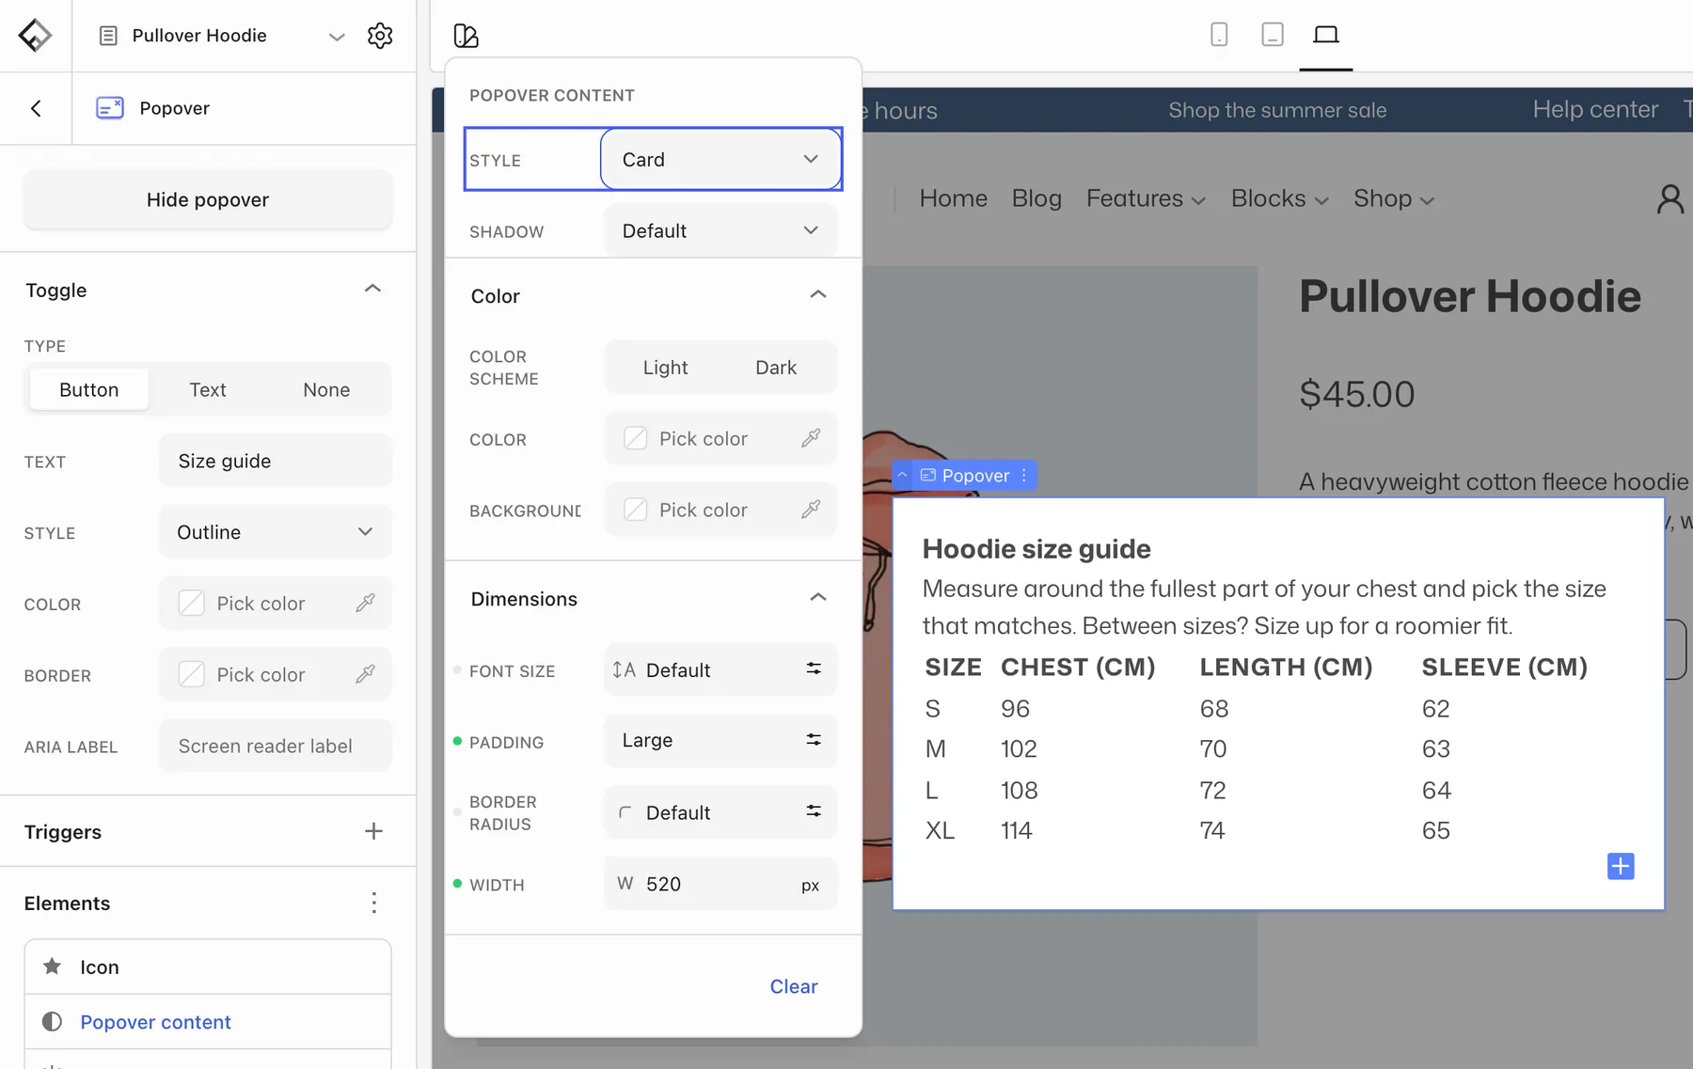The width and height of the screenshot is (1693, 1069).
Task: Open Padding advanced options slider icon
Action: pos(814,740)
